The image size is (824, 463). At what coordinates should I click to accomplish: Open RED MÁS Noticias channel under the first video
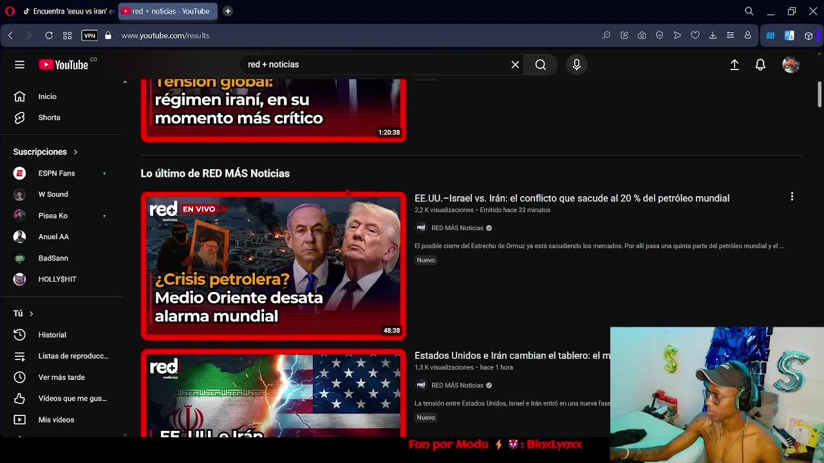(457, 228)
